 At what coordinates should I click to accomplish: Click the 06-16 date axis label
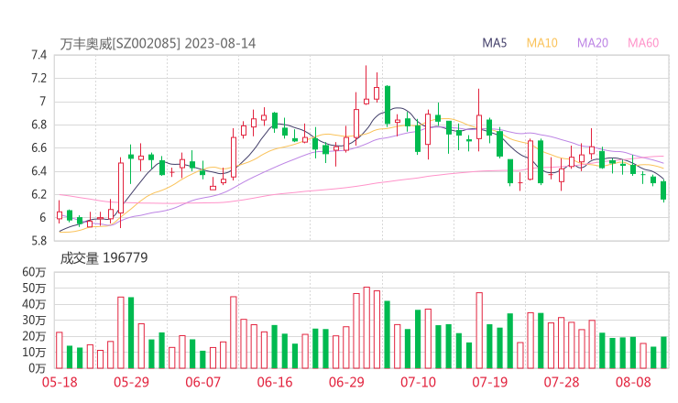275,382
